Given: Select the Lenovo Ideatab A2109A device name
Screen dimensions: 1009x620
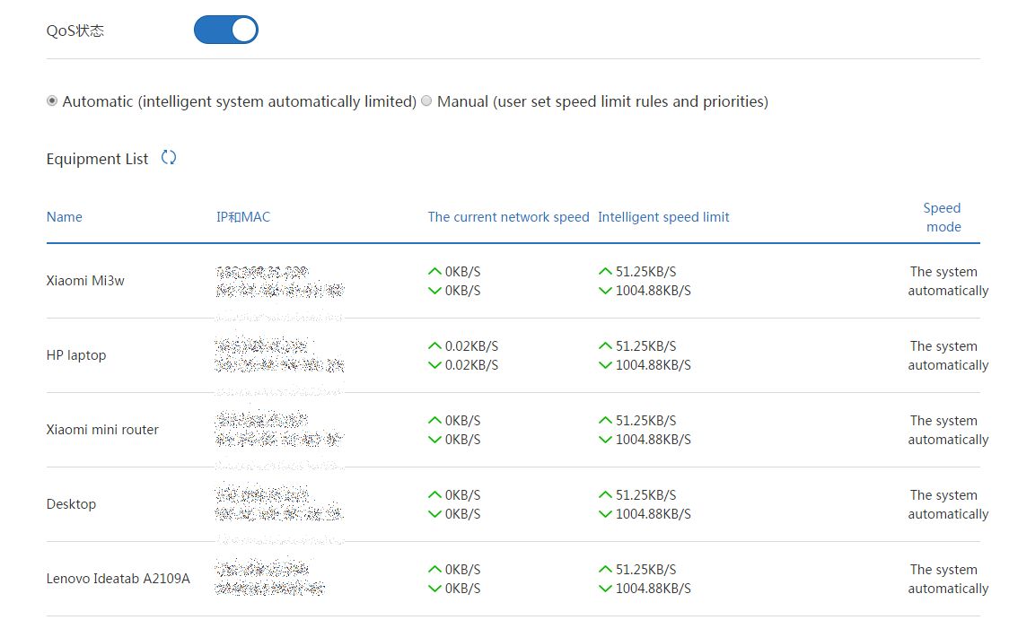Looking at the screenshot, I should pyautogui.click(x=118, y=579).
